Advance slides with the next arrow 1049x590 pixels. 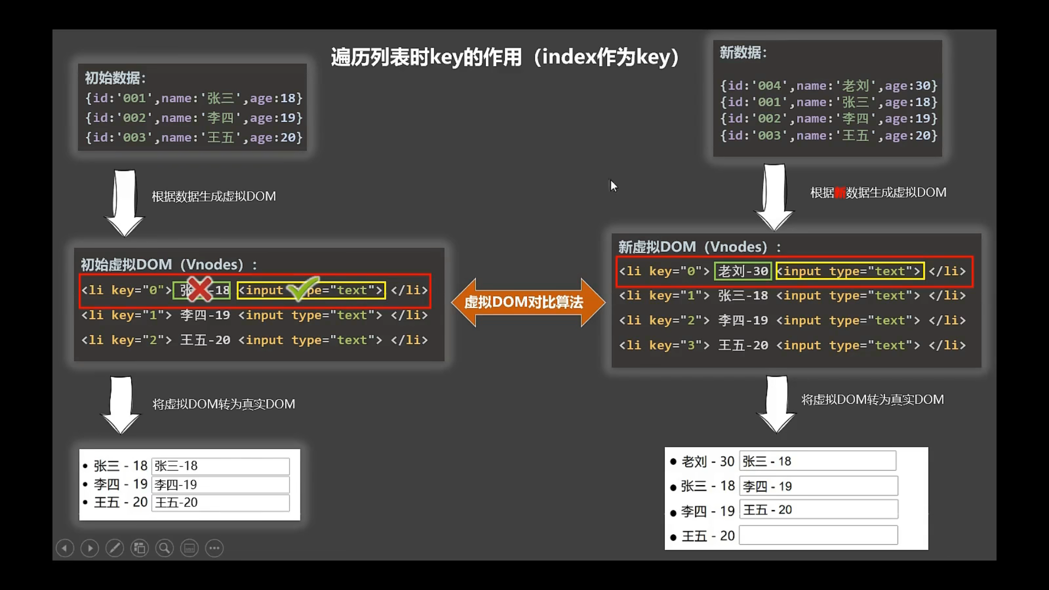pyautogui.click(x=90, y=548)
